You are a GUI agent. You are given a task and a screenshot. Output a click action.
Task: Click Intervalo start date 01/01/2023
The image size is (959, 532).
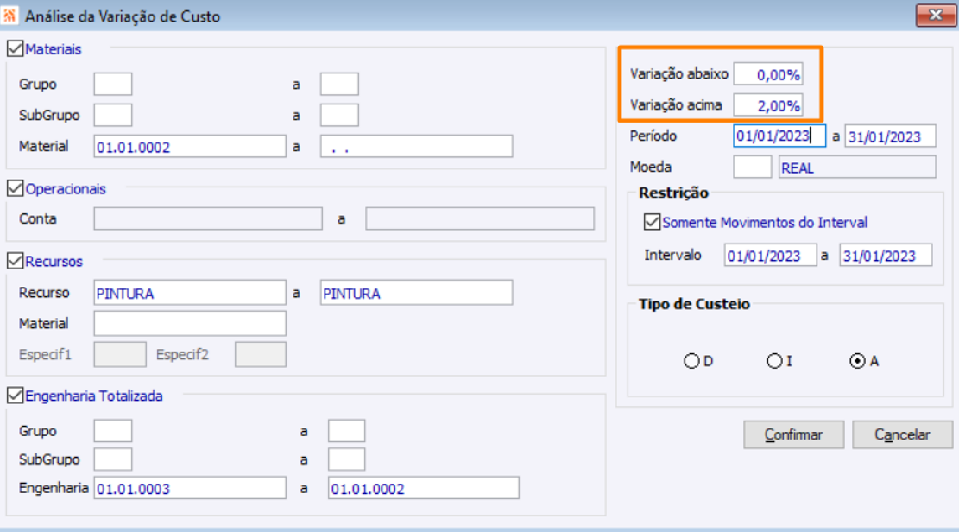pyautogui.click(x=771, y=256)
